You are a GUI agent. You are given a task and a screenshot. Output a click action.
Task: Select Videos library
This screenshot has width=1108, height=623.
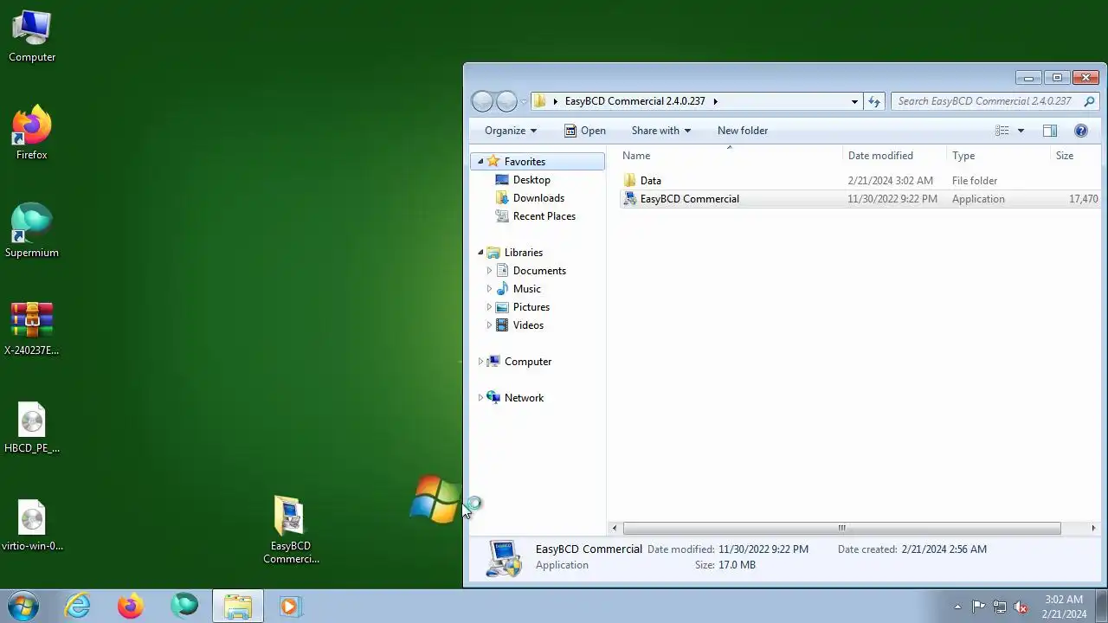pyautogui.click(x=528, y=325)
